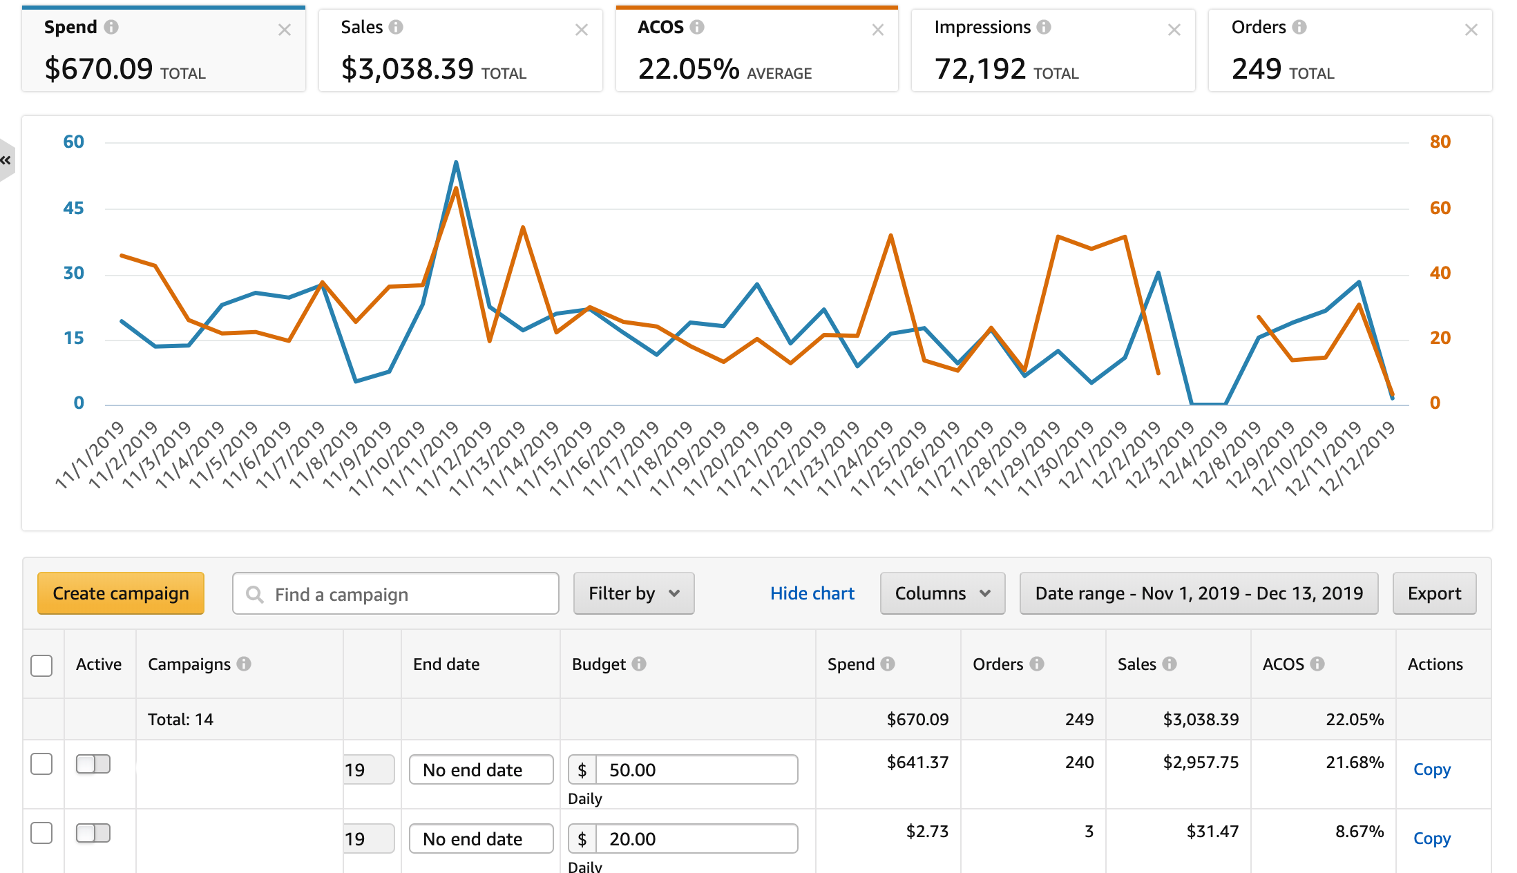This screenshot has height=873, width=1517.
Task: Click the magnifier icon in the campaign search box
Action: click(x=256, y=593)
